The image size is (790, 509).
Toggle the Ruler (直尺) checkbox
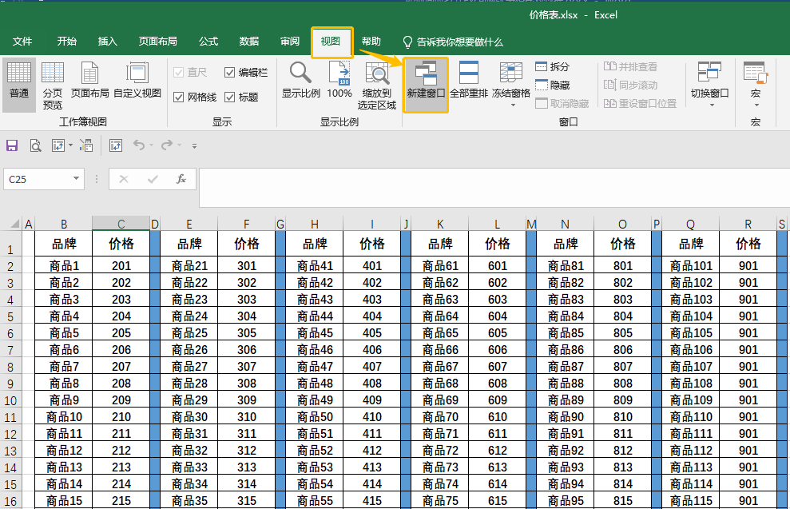[178, 73]
